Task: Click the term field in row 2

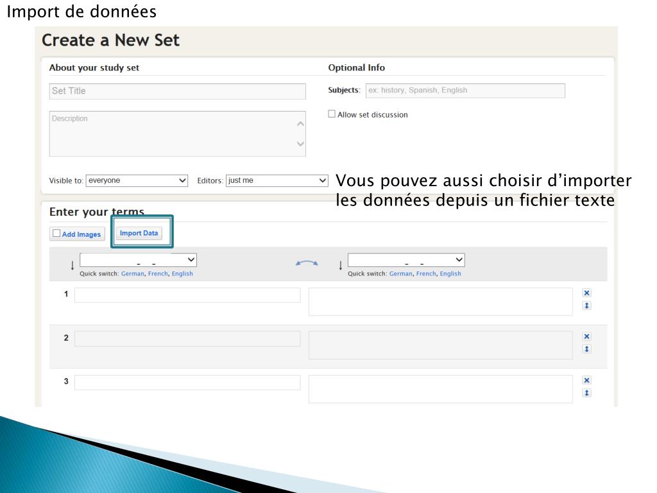Action: coord(187,339)
